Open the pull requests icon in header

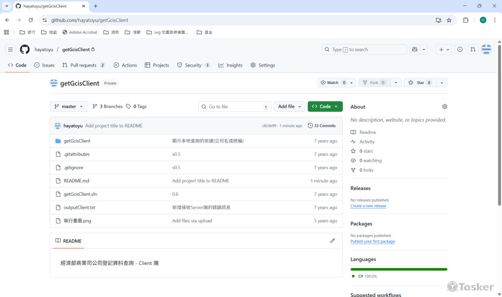473,50
